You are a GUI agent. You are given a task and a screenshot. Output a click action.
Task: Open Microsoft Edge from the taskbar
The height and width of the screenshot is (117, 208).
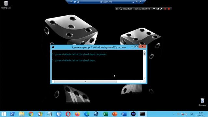click(x=87, y=114)
